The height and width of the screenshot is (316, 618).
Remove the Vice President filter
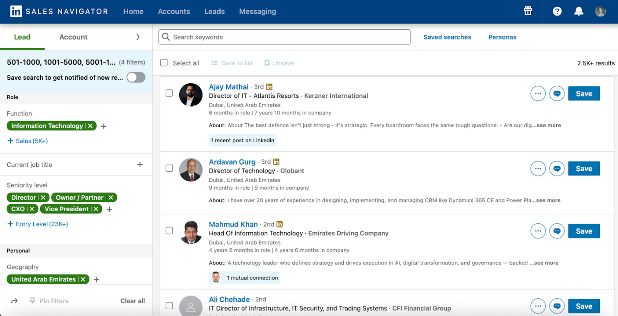[x=96, y=209]
